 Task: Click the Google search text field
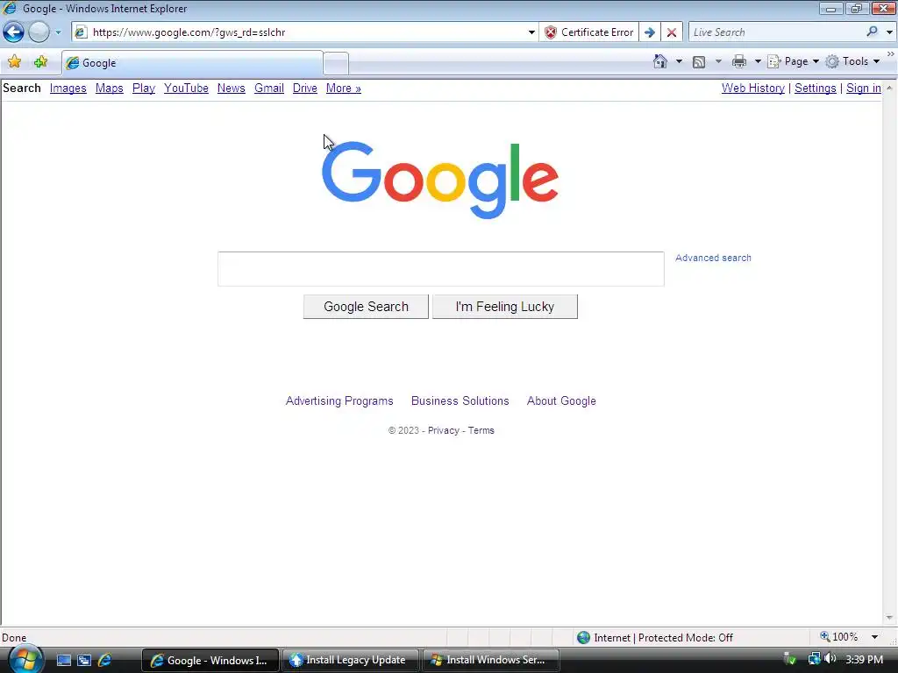(x=441, y=269)
